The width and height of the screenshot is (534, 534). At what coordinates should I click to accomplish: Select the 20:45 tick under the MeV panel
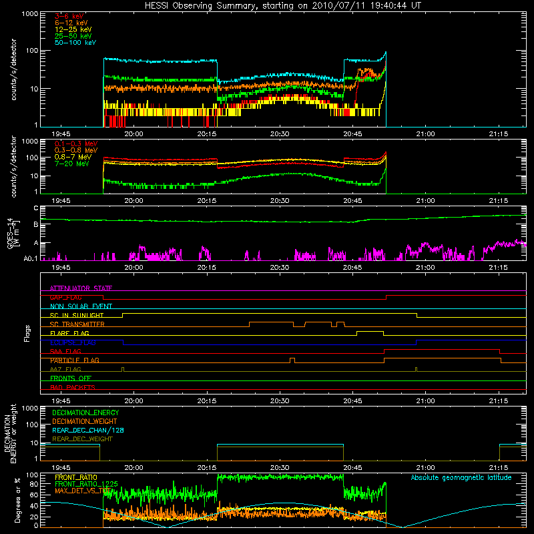tap(352, 201)
